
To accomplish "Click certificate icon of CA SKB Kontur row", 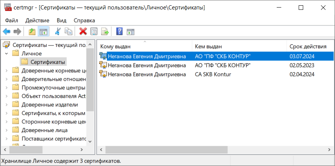I will [x=103, y=74].
